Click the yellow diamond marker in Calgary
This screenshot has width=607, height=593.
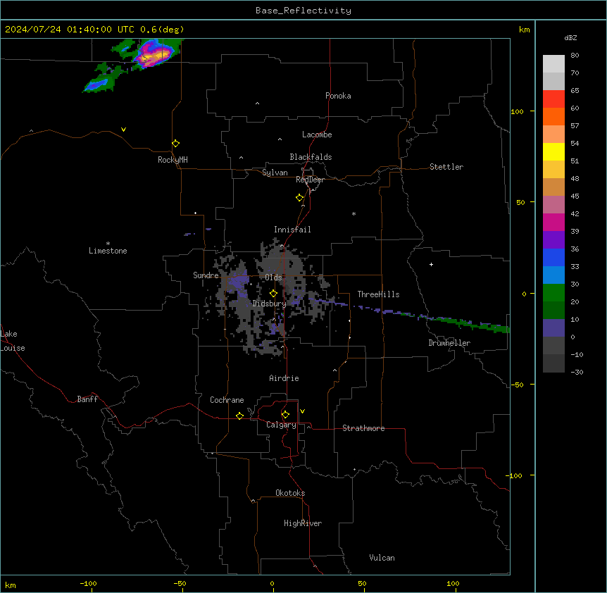(x=285, y=415)
